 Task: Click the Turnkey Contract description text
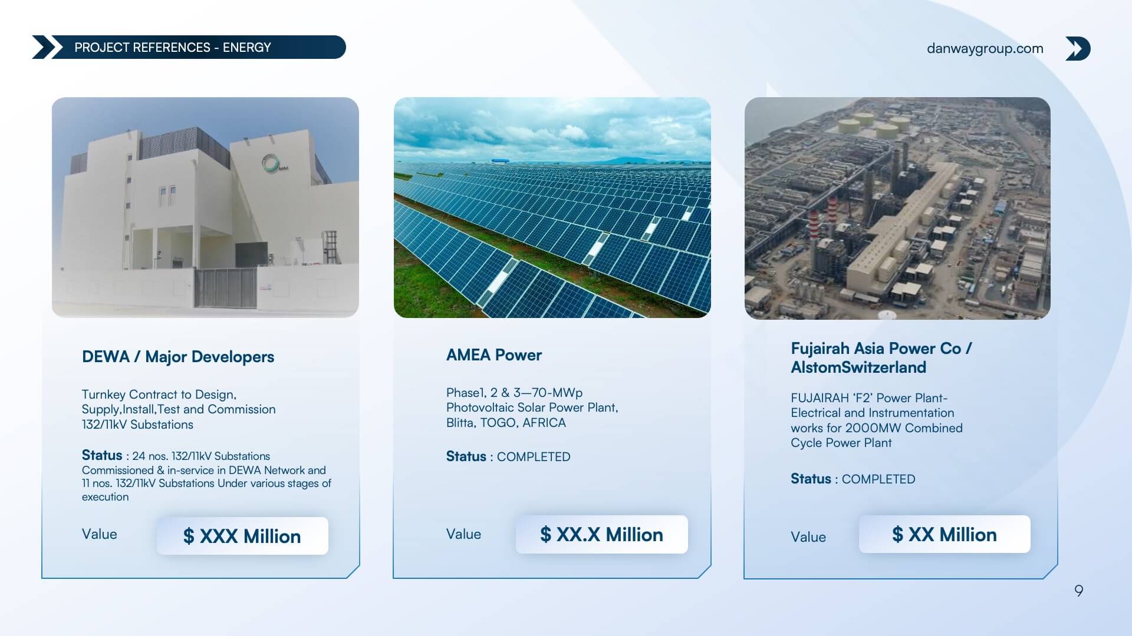point(179,409)
